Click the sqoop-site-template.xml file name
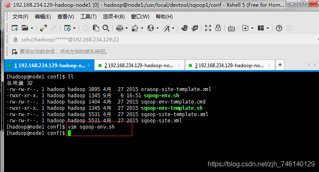Screen dimensions: 319x172 pyautogui.click(x=175, y=114)
